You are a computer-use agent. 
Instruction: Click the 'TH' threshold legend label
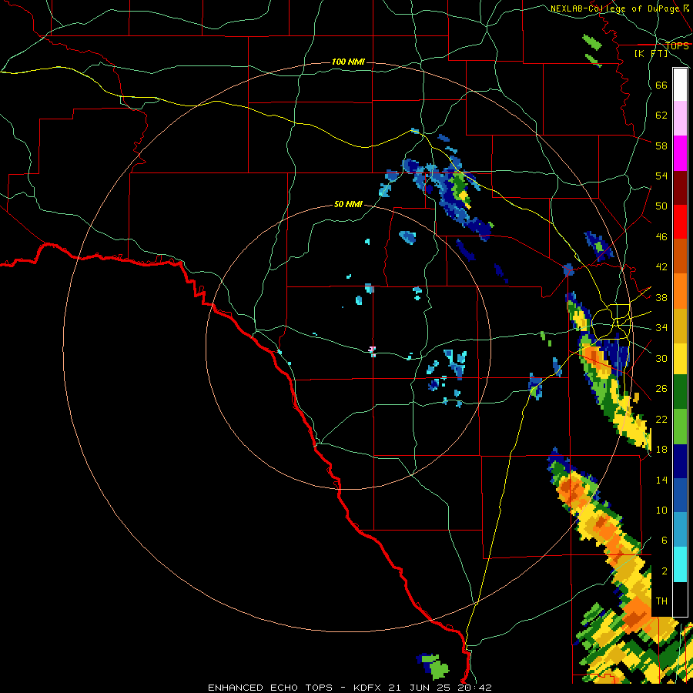[x=661, y=601]
